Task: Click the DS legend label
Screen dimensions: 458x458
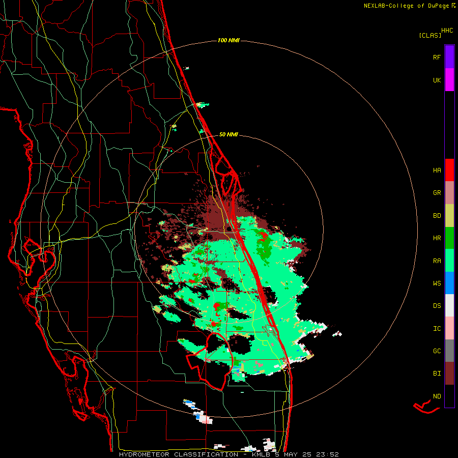Action: click(437, 306)
